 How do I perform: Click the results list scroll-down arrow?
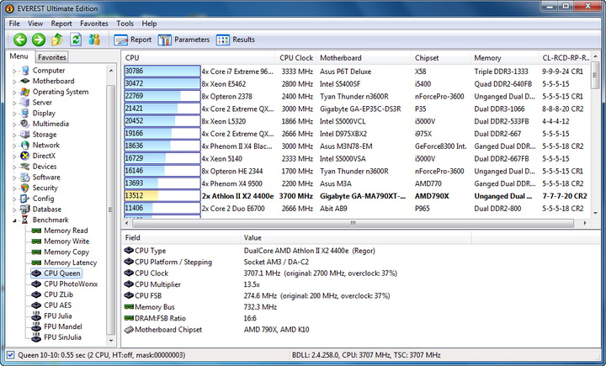(x=595, y=213)
